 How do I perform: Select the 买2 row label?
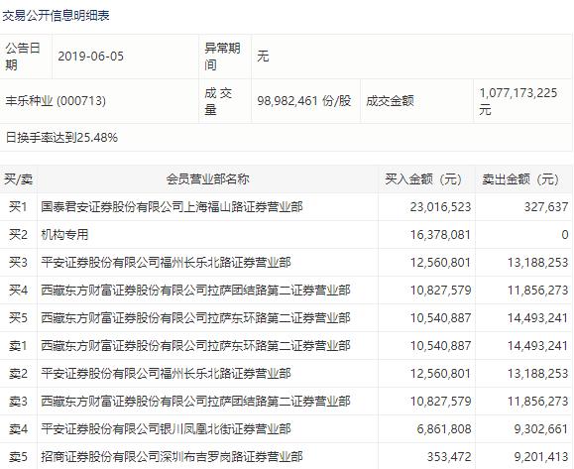pyautogui.click(x=18, y=235)
